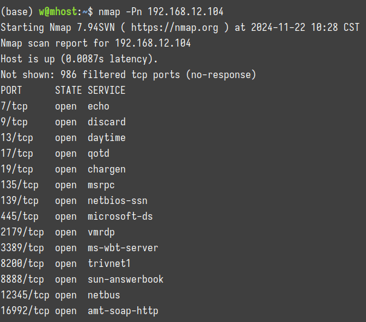This screenshot has width=366, height=322.
Task: Click the microsoft-ds entry on port 445
Action: click(x=120, y=216)
